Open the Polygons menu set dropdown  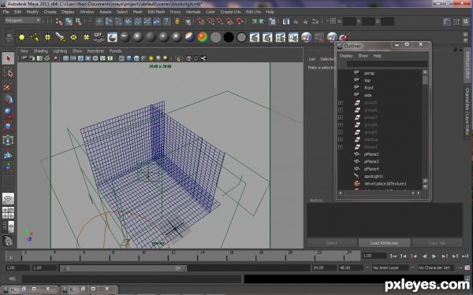tap(23, 20)
